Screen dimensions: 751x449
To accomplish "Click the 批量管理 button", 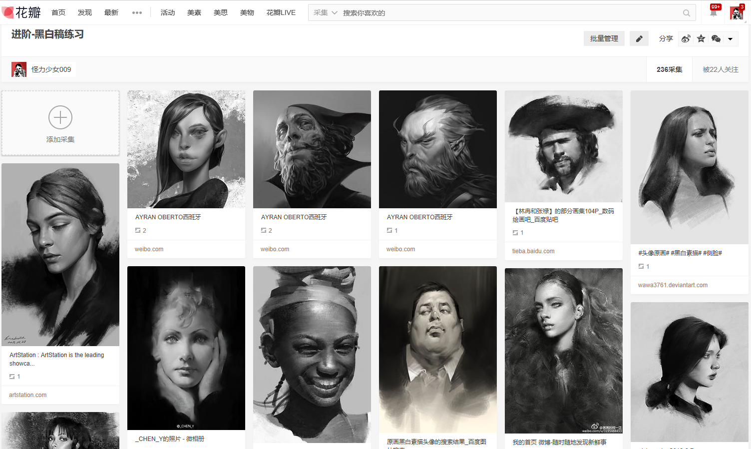I will (604, 38).
